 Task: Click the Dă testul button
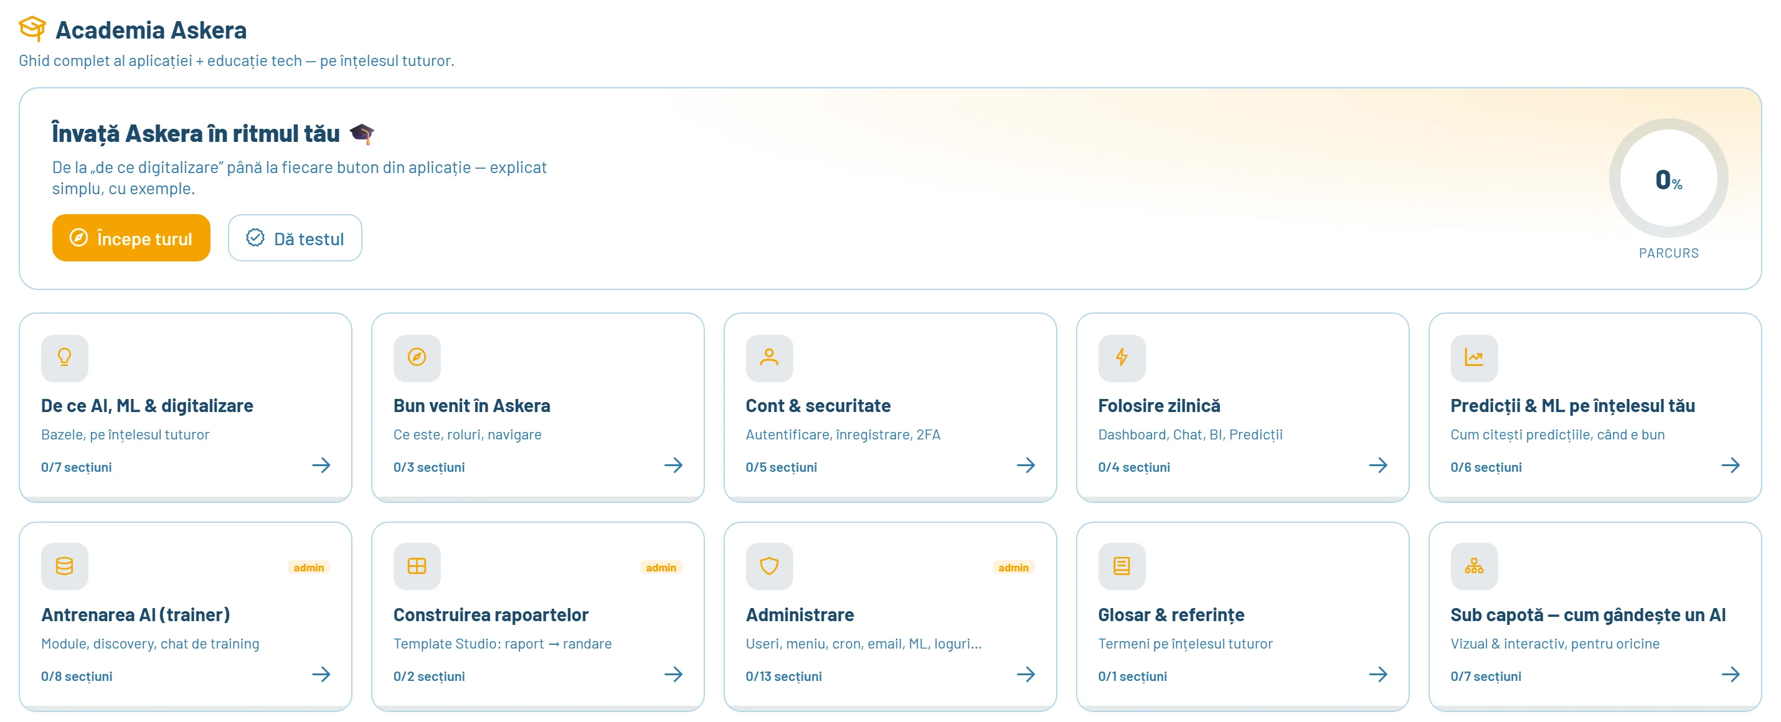pyautogui.click(x=295, y=238)
